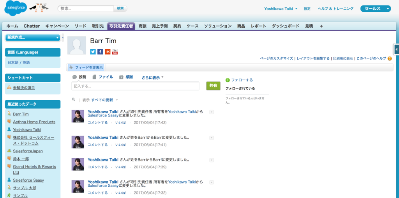The width and height of the screenshot is (399, 198).
Task: Click コメントする on the 17:41 post
Action: coord(98,145)
